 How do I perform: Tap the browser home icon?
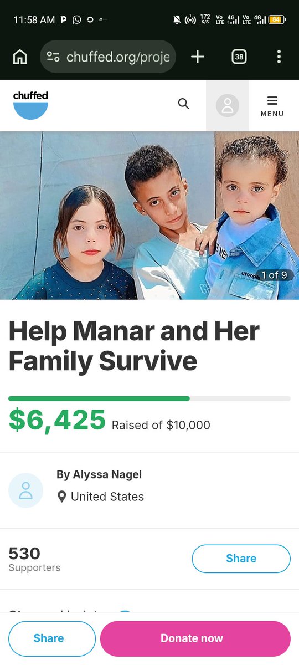point(20,57)
